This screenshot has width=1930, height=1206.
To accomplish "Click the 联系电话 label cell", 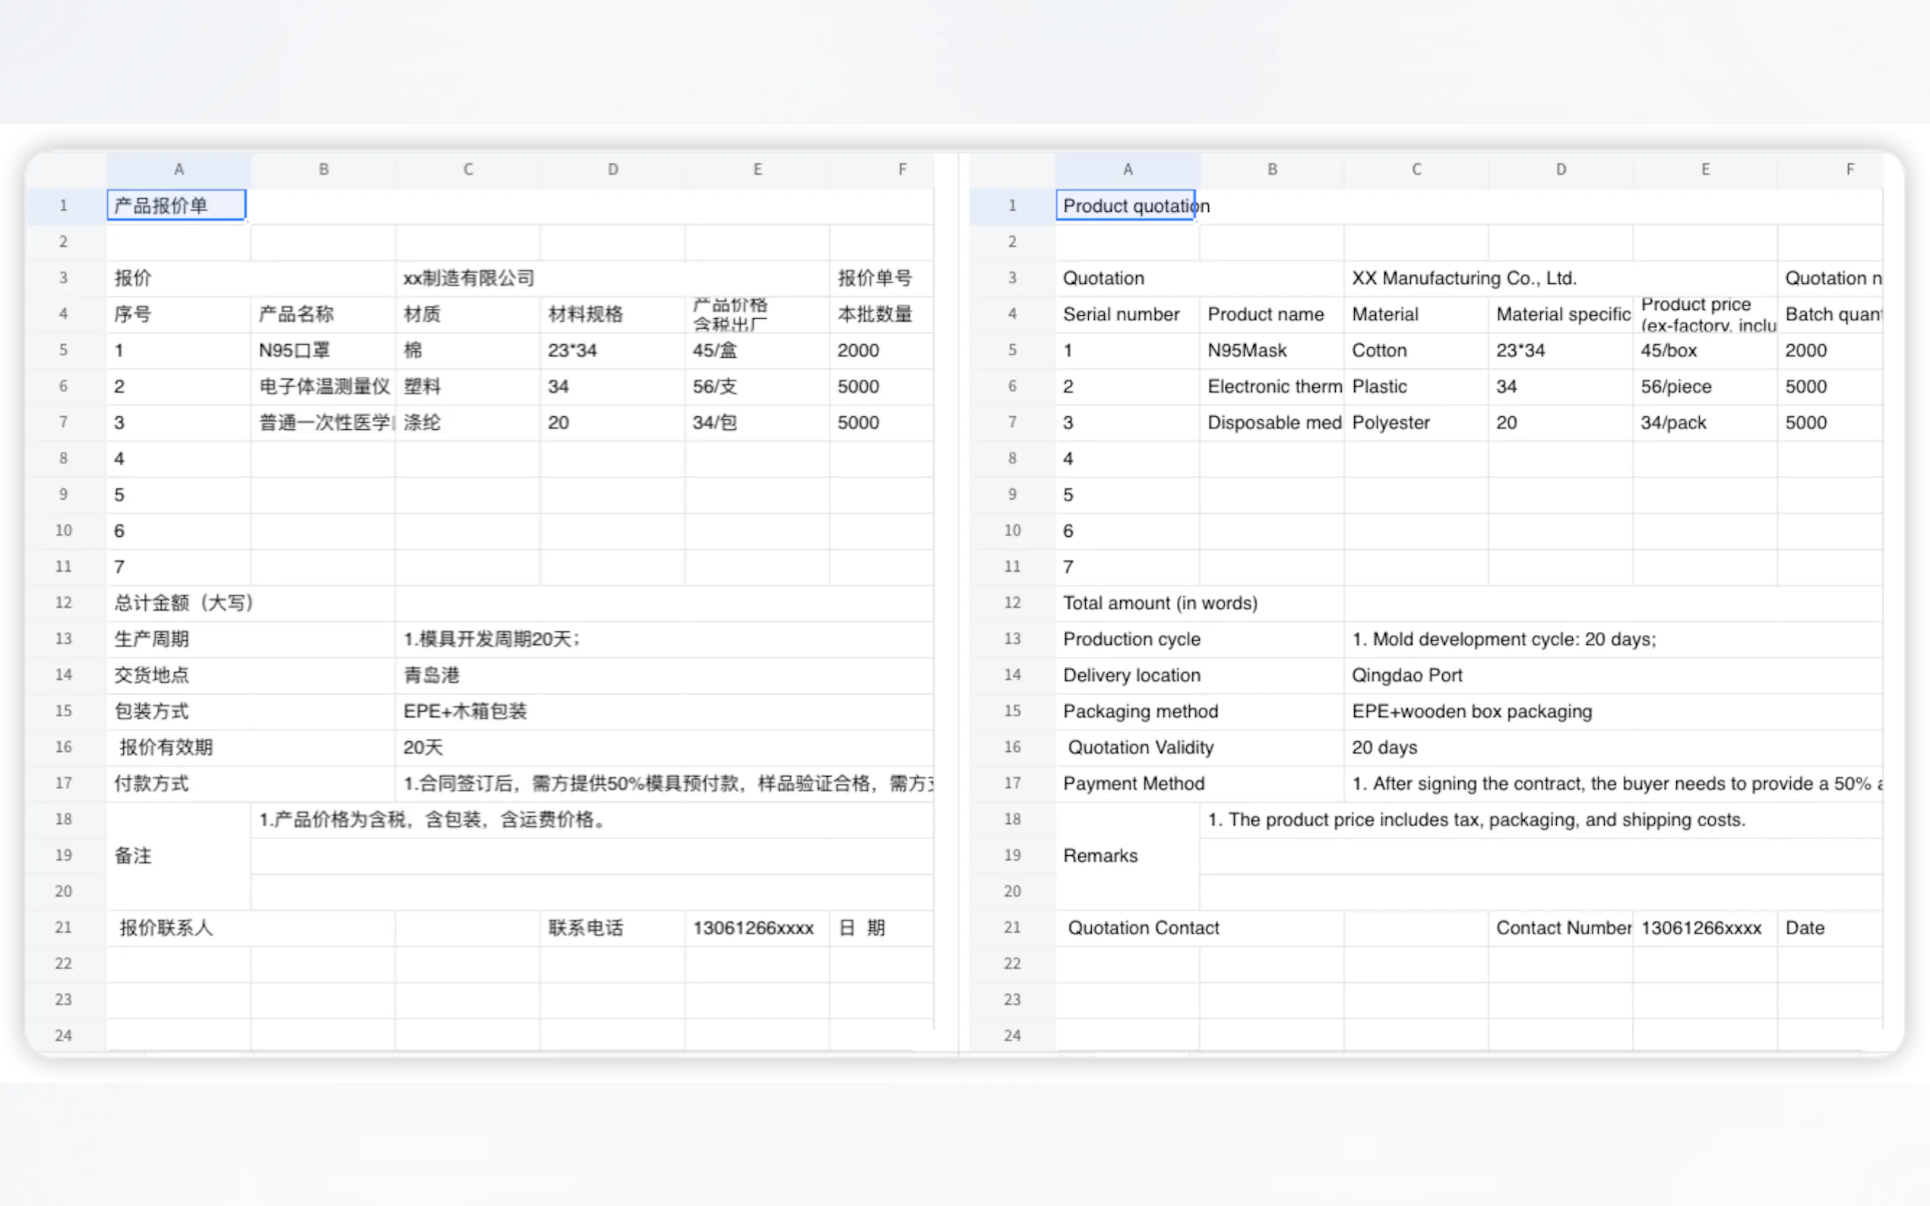I will point(586,927).
